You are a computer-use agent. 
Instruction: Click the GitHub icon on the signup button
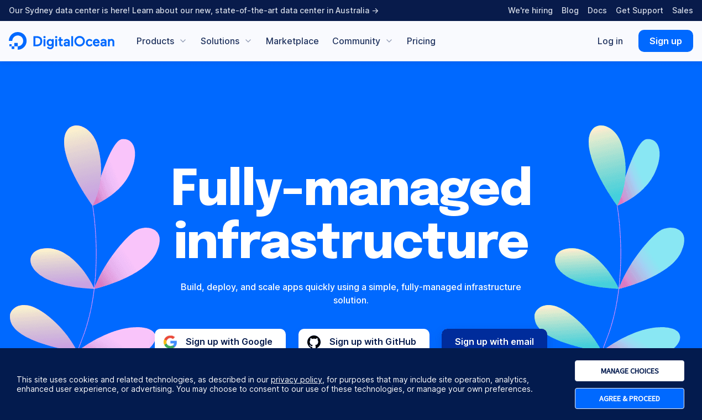click(314, 342)
